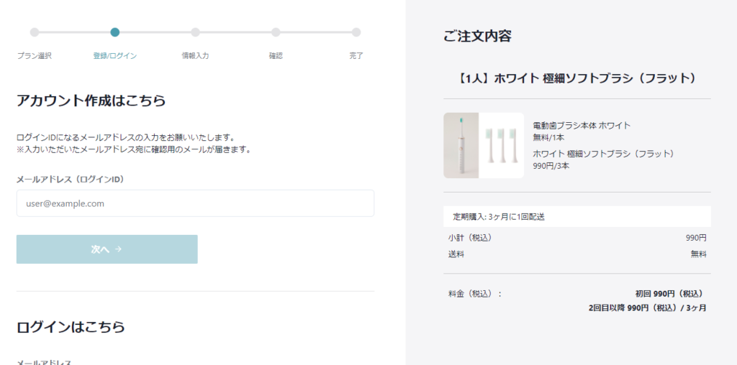Select the 完了 step label
737x365 pixels.
click(356, 55)
